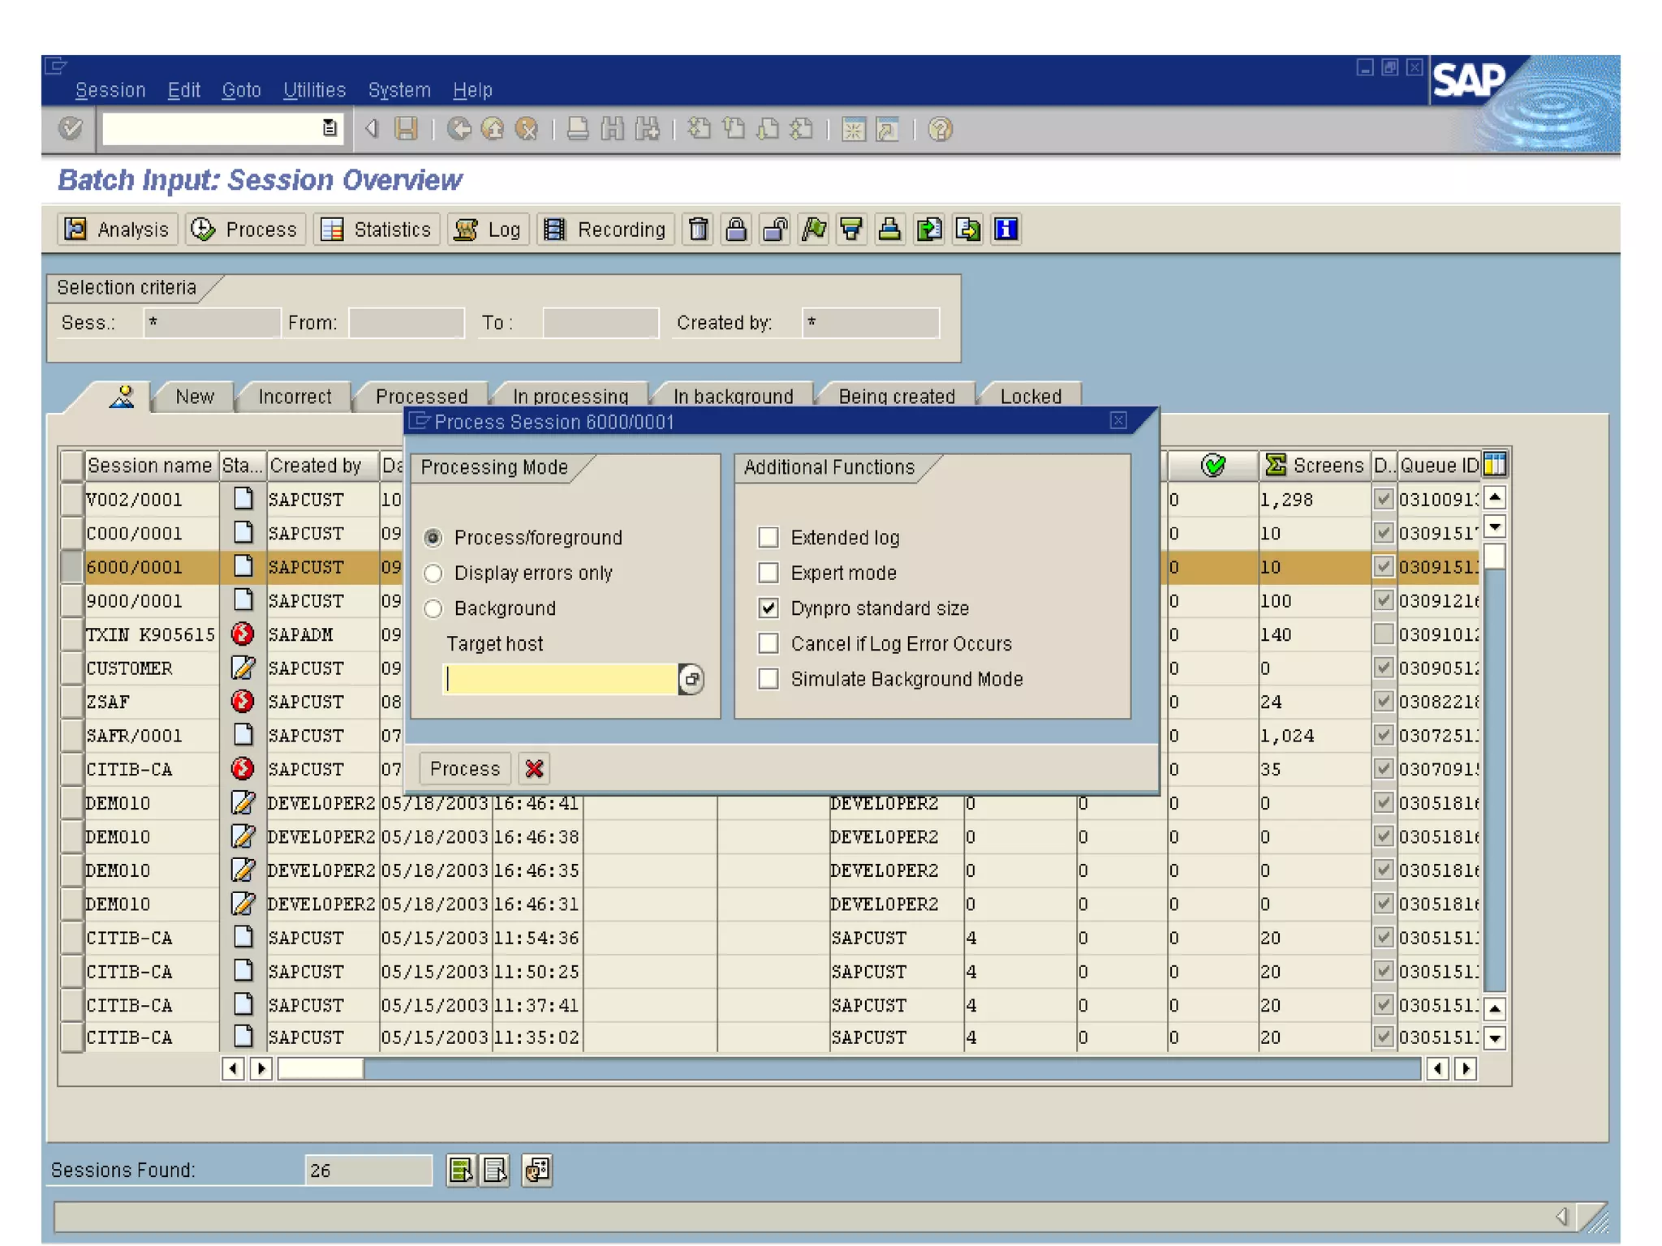The image size is (1662, 1246).
Task: Click the unlock session open padlock icon
Action: pyautogui.click(x=775, y=230)
